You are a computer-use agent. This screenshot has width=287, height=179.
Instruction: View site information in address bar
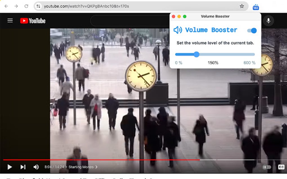pos(38,6)
